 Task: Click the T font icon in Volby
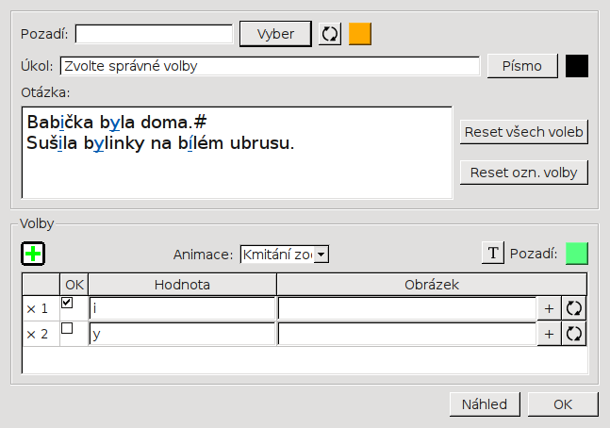pyautogui.click(x=492, y=253)
